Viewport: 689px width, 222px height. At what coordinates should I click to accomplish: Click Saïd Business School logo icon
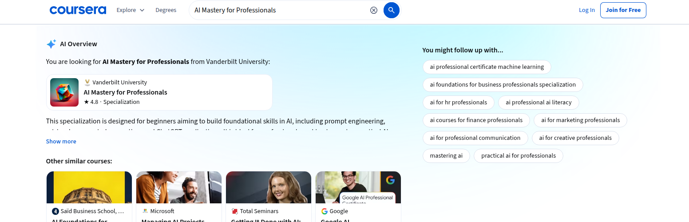tap(55, 211)
